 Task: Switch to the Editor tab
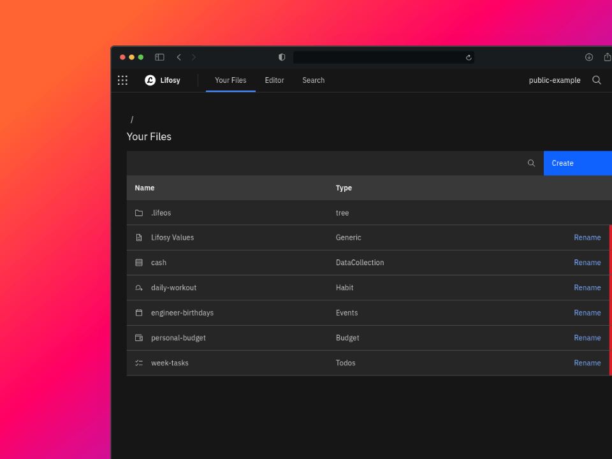[274, 80]
